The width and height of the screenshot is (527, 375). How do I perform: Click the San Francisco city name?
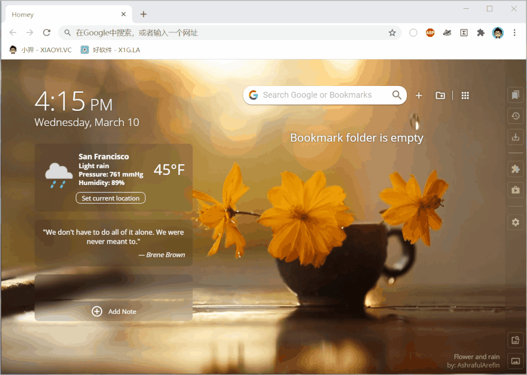click(104, 157)
